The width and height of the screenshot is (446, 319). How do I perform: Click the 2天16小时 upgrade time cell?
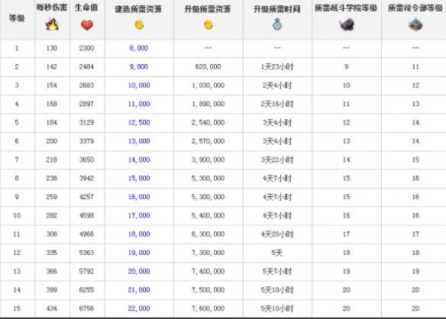(277, 104)
